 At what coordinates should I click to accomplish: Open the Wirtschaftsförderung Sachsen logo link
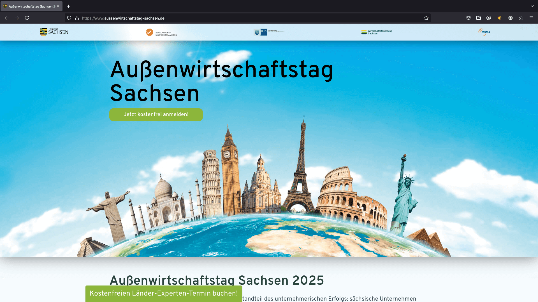point(377,32)
